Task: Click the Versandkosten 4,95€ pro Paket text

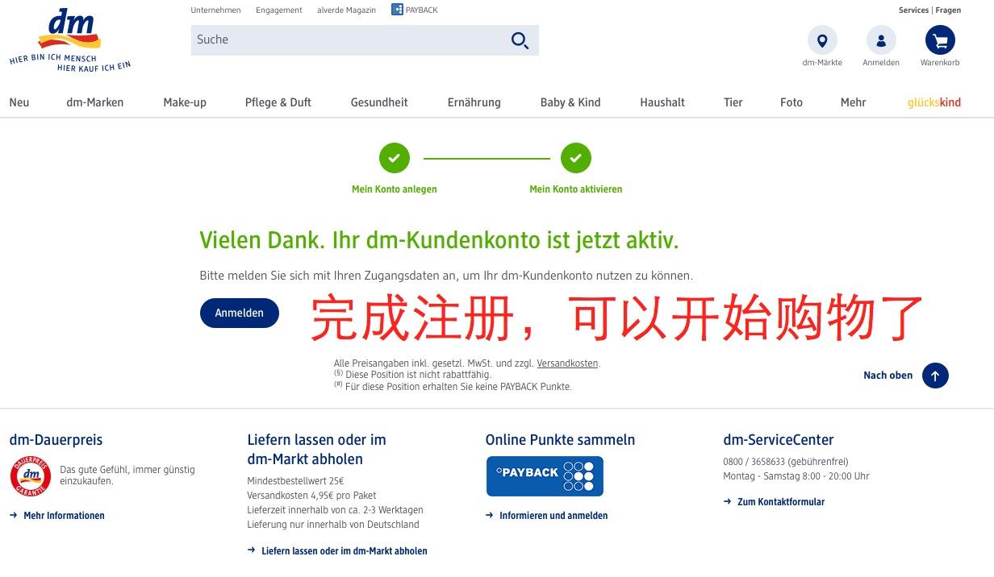Action: (x=312, y=496)
